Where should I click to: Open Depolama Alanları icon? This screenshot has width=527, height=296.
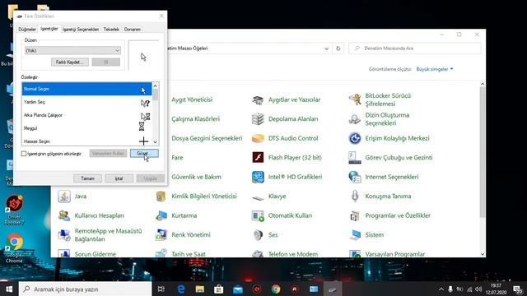click(258, 118)
